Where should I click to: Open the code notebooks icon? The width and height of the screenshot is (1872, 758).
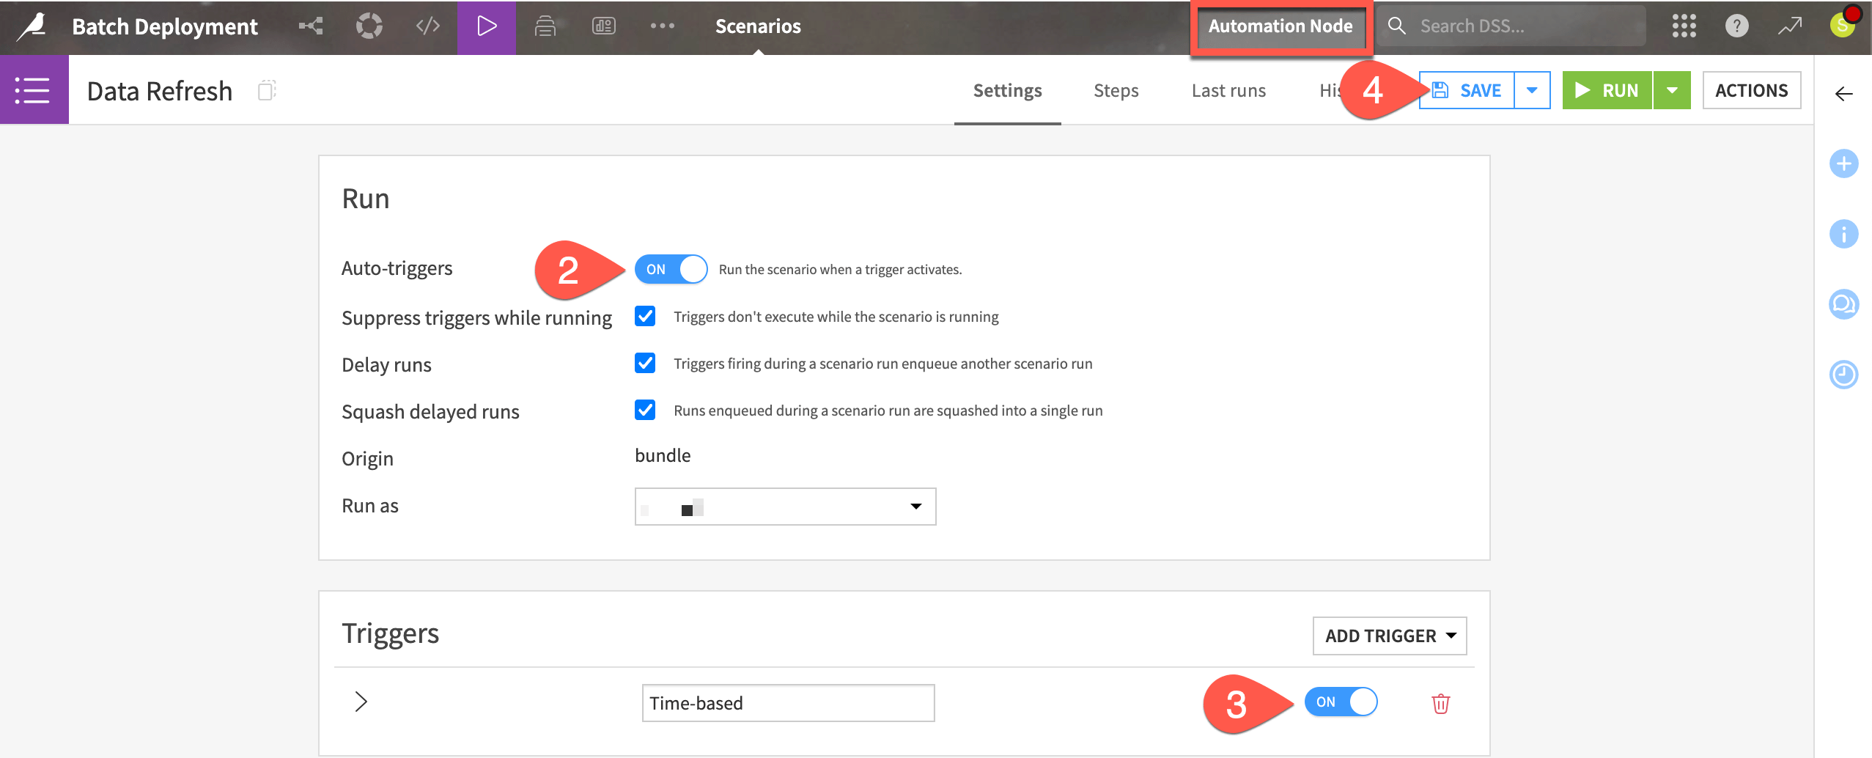[427, 26]
